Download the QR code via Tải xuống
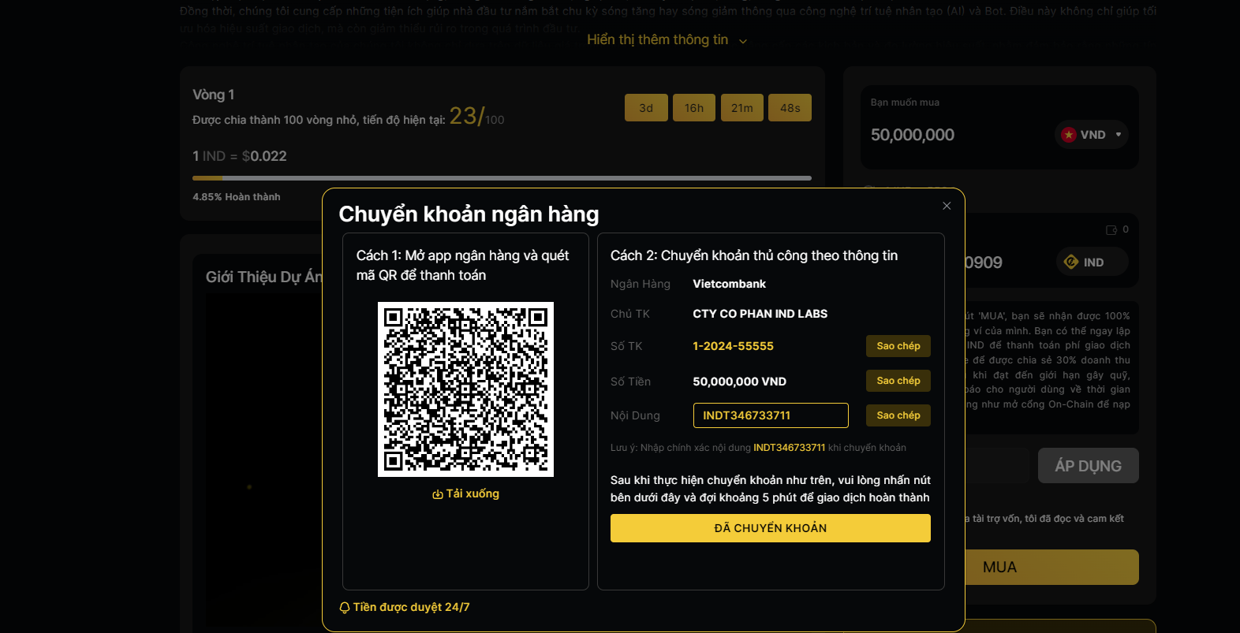1240x633 pixels. (465, 493)
